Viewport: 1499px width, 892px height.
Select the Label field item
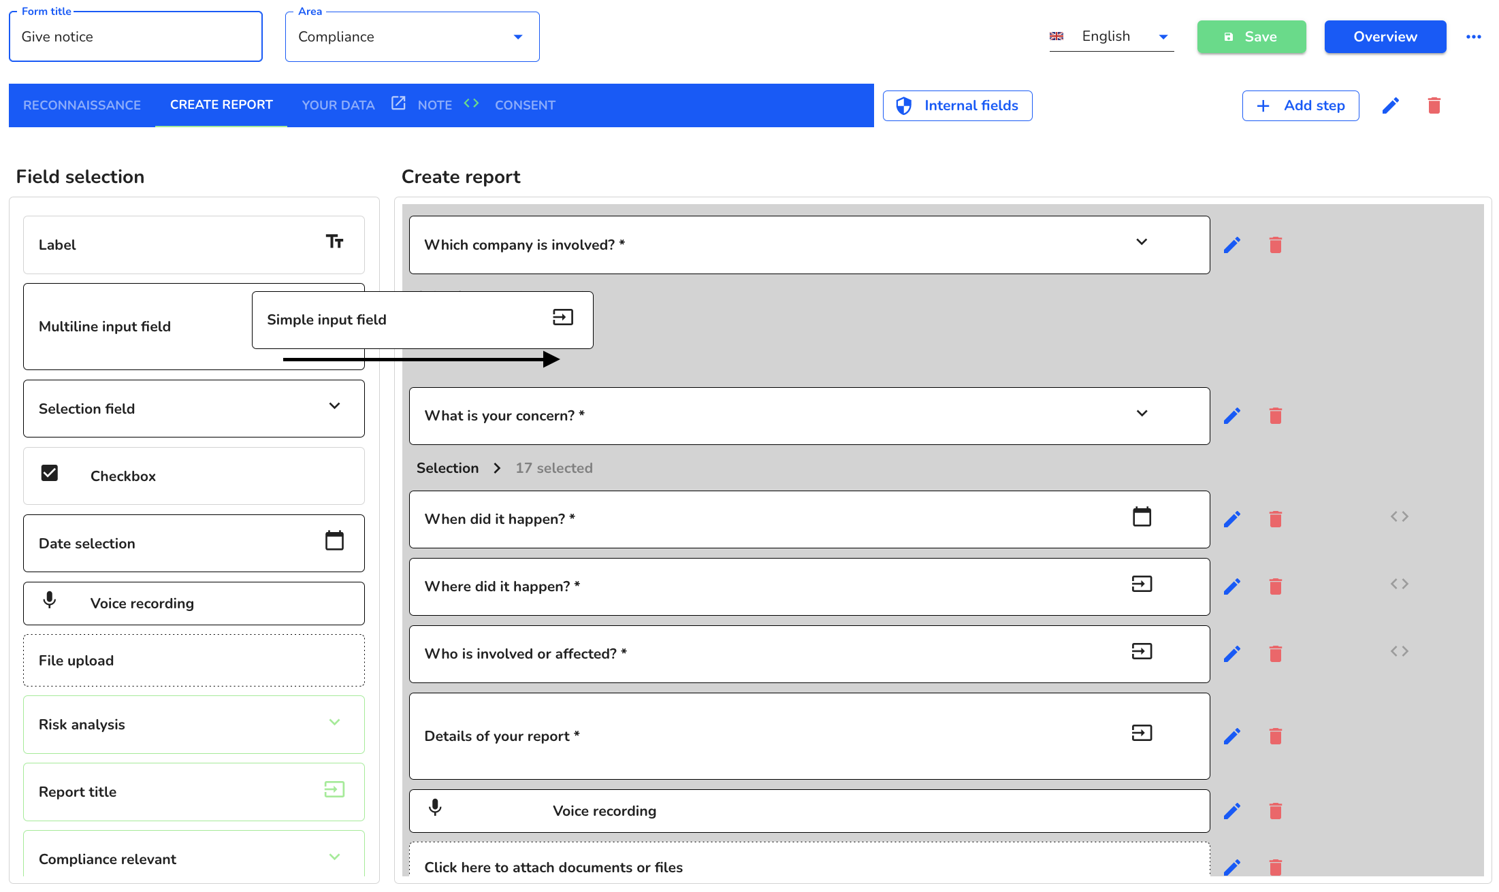coord(194,245)
